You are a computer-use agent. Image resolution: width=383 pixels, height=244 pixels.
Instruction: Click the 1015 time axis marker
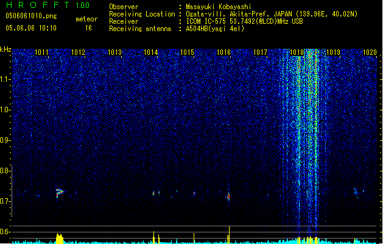(187, 52)
